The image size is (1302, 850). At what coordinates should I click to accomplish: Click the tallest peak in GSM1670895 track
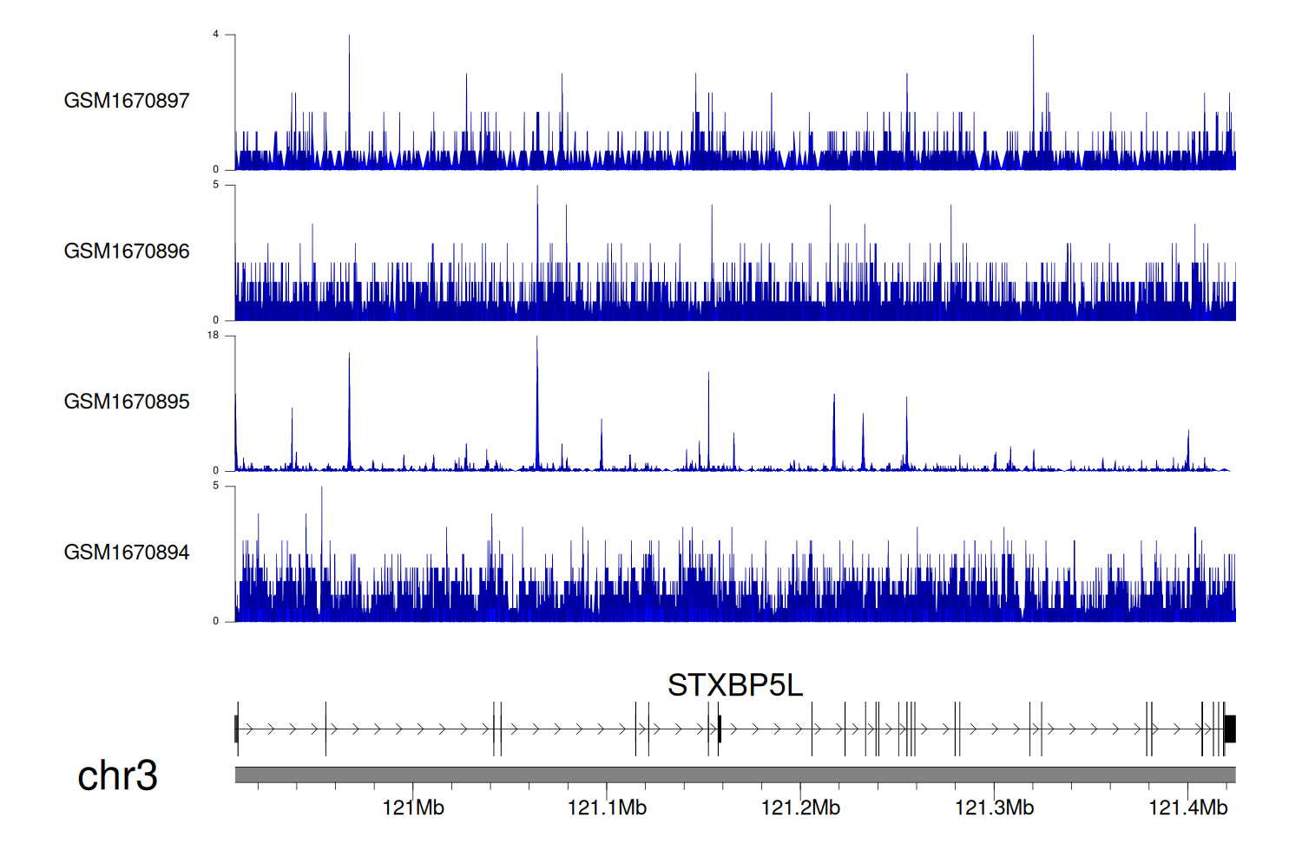click(x=537, y=347)
